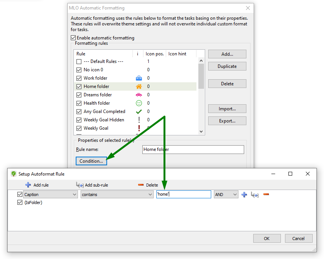Click the Cancel button
Viewport: 324px width, 259px height.
[299, 238]
